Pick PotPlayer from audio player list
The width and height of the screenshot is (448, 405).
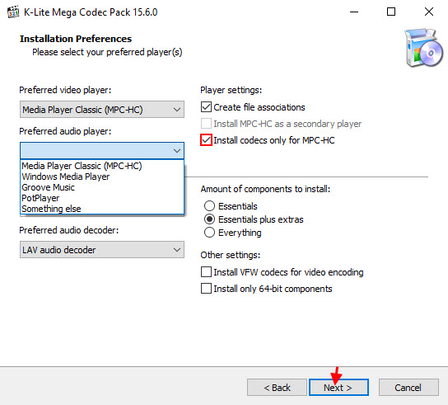pyautogui.click(x=102, y=198)
